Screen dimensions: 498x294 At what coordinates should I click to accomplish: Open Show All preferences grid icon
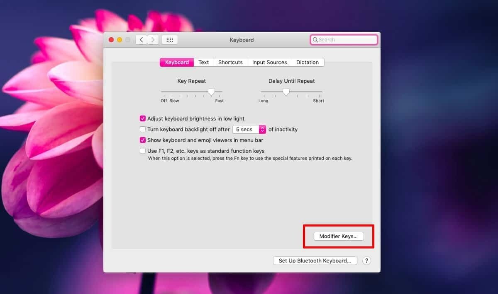[169, 39]
